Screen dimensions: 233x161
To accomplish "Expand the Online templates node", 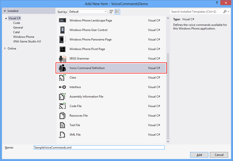I will click(5, 48).
